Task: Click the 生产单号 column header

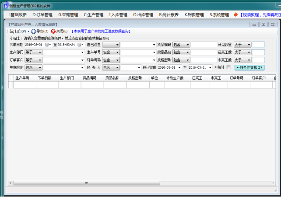Action: tap(22, 77)
